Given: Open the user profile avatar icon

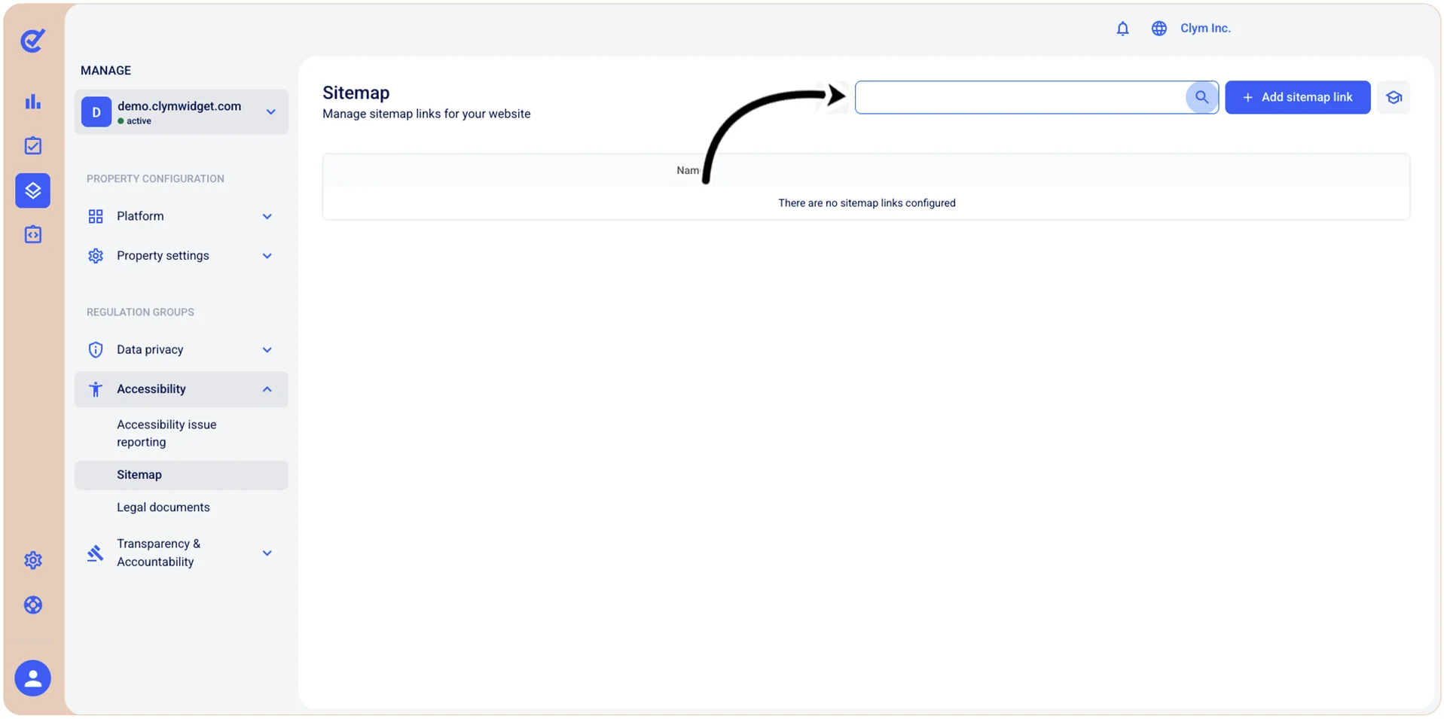Looking at the screenshot, I should click(x=32, y=678).
